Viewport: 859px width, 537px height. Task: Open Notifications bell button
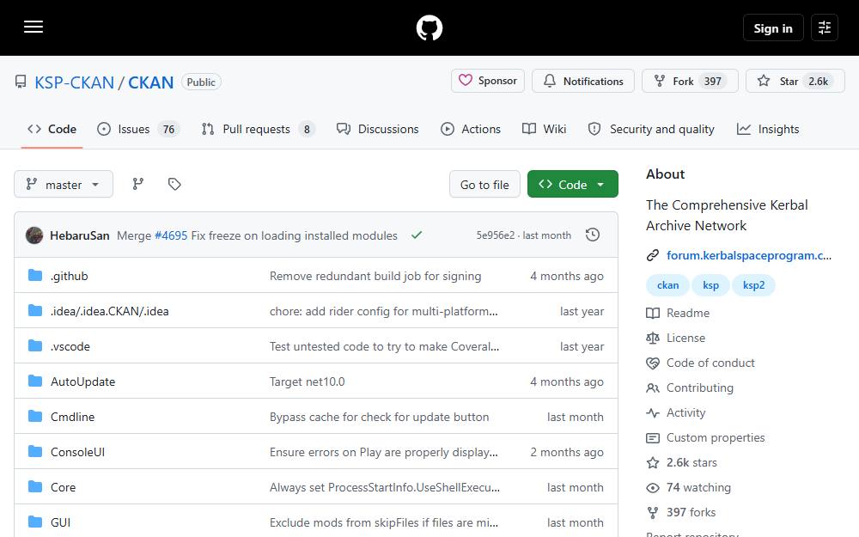click(x=583, y=81)
